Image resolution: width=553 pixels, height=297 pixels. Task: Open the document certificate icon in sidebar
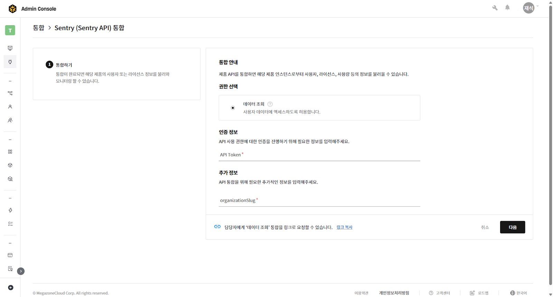[x=10, y=269]
